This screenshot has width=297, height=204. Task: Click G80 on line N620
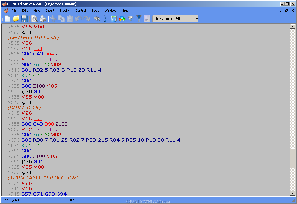(x=26, y=81)
